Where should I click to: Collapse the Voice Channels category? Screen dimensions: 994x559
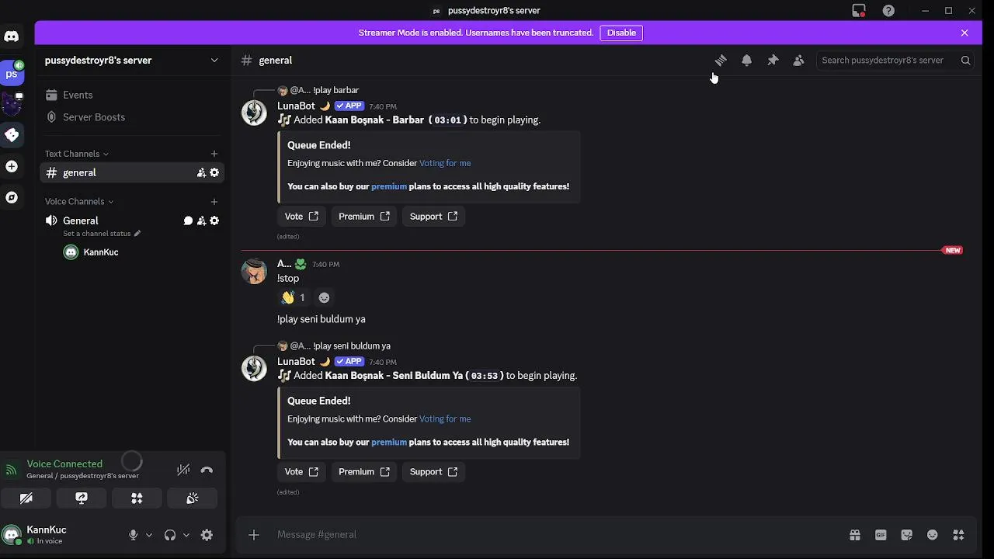pos(78,202)
